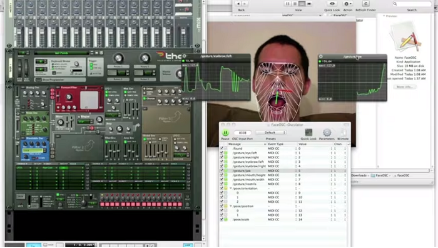Toggle the /gesture/jaw message checkbox
Image resolution: width=438 pixels, height=248 pixels.
(x=222, y=170)
